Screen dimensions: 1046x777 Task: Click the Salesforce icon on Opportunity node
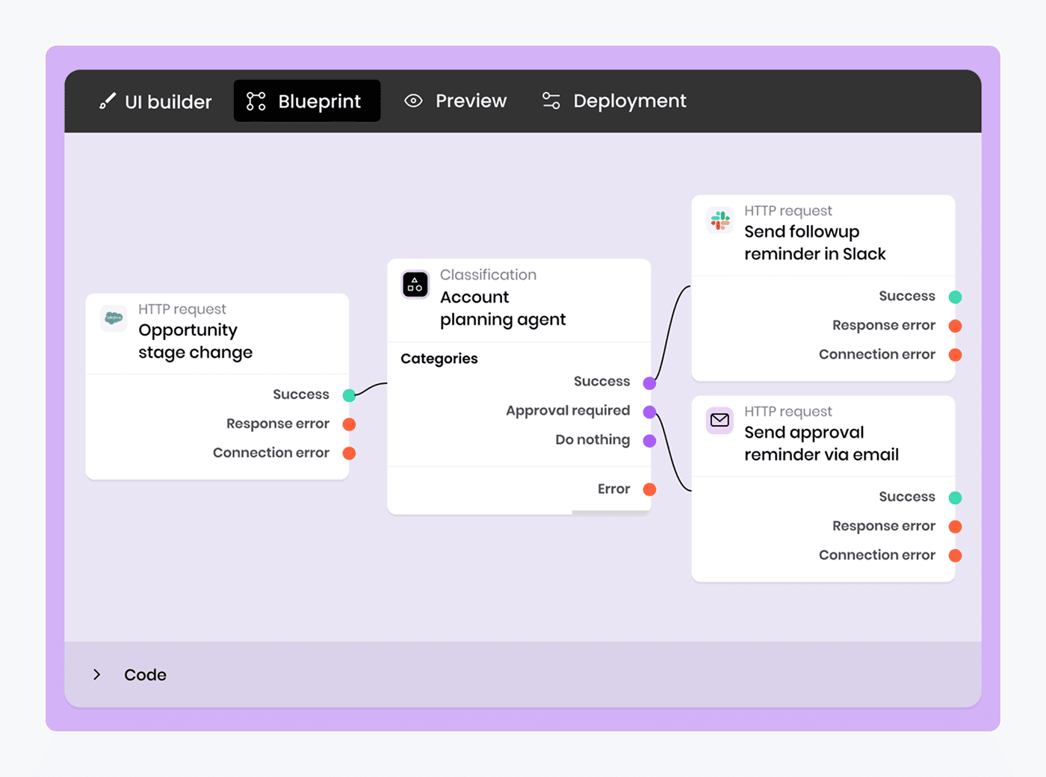(114, 318)
